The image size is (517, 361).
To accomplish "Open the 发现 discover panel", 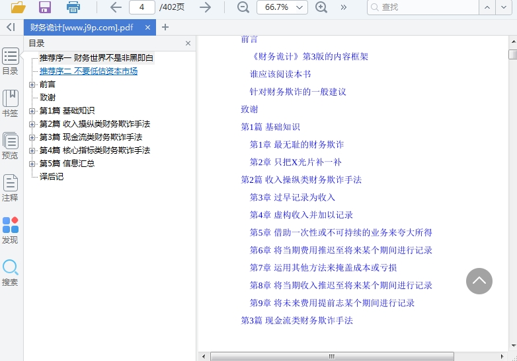I will [x=10, y=230].
